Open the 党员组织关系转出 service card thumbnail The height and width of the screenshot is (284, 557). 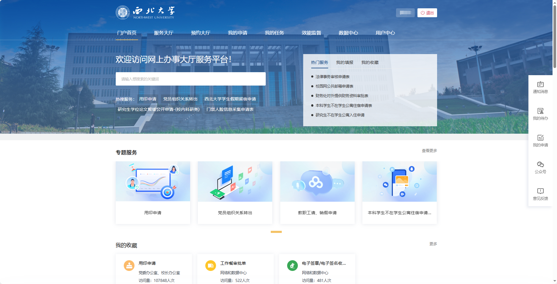[x=235, y=182]
